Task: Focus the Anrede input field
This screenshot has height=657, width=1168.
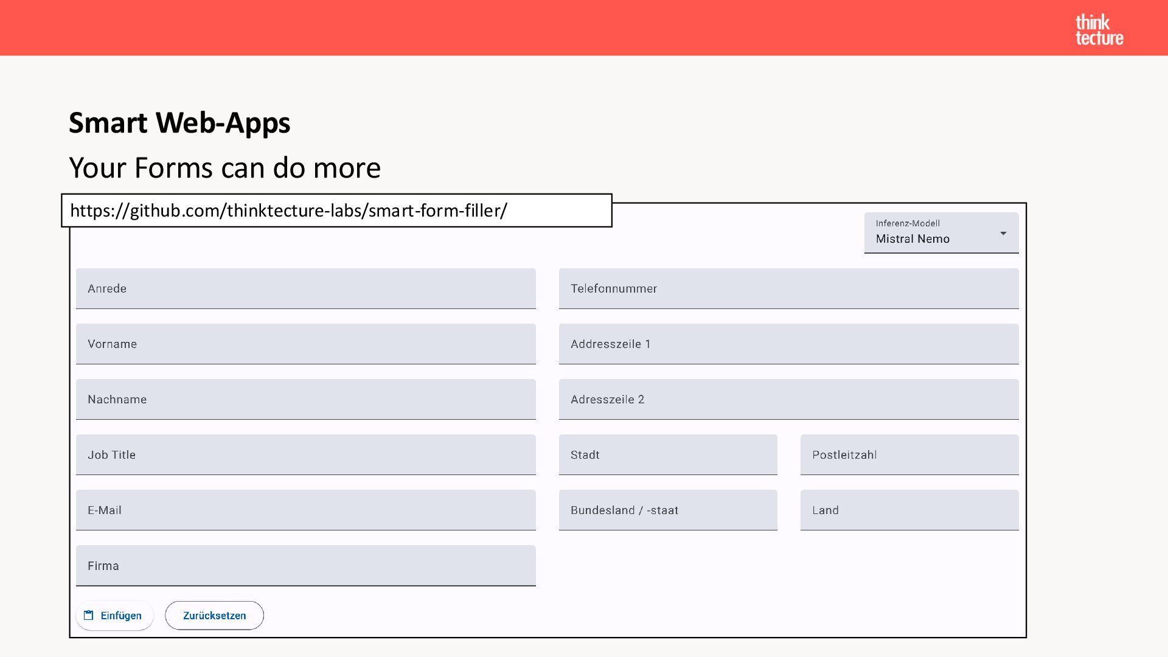Action: [x=305, y=288]
